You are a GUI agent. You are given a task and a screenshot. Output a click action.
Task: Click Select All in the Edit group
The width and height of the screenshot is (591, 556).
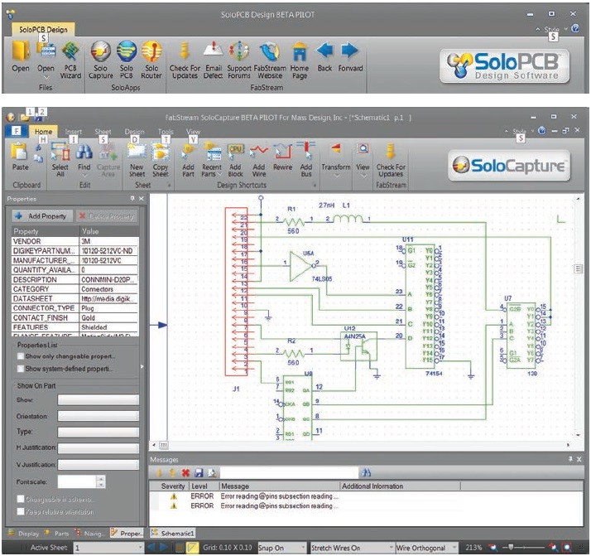click(x=60, y=160)
